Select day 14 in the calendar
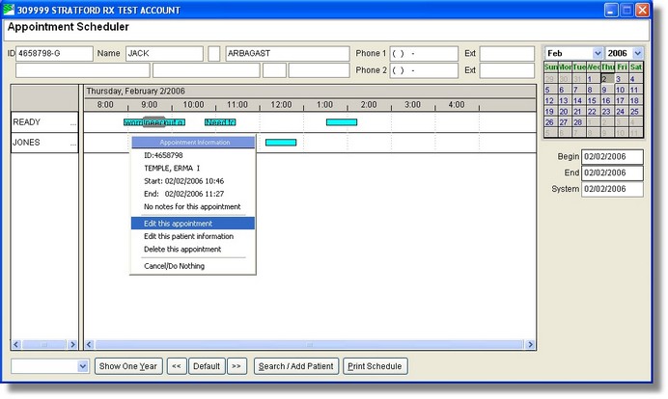668x399 pixels. click(577, 100)
